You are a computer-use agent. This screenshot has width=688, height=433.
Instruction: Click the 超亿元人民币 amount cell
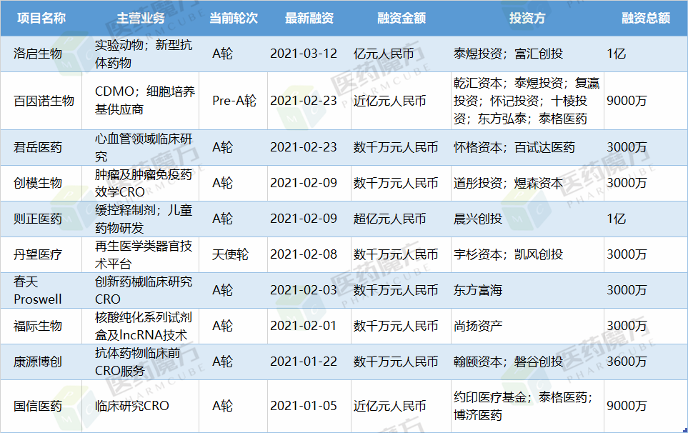401,219
